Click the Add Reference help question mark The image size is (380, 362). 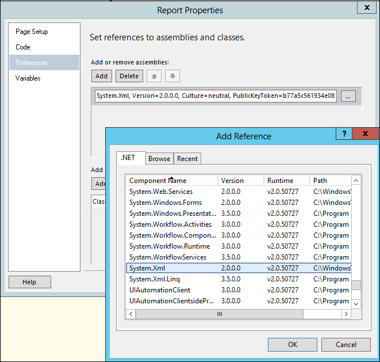coord(344,134)
